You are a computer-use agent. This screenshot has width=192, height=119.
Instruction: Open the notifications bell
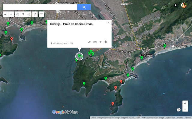(x=175, y=5)
